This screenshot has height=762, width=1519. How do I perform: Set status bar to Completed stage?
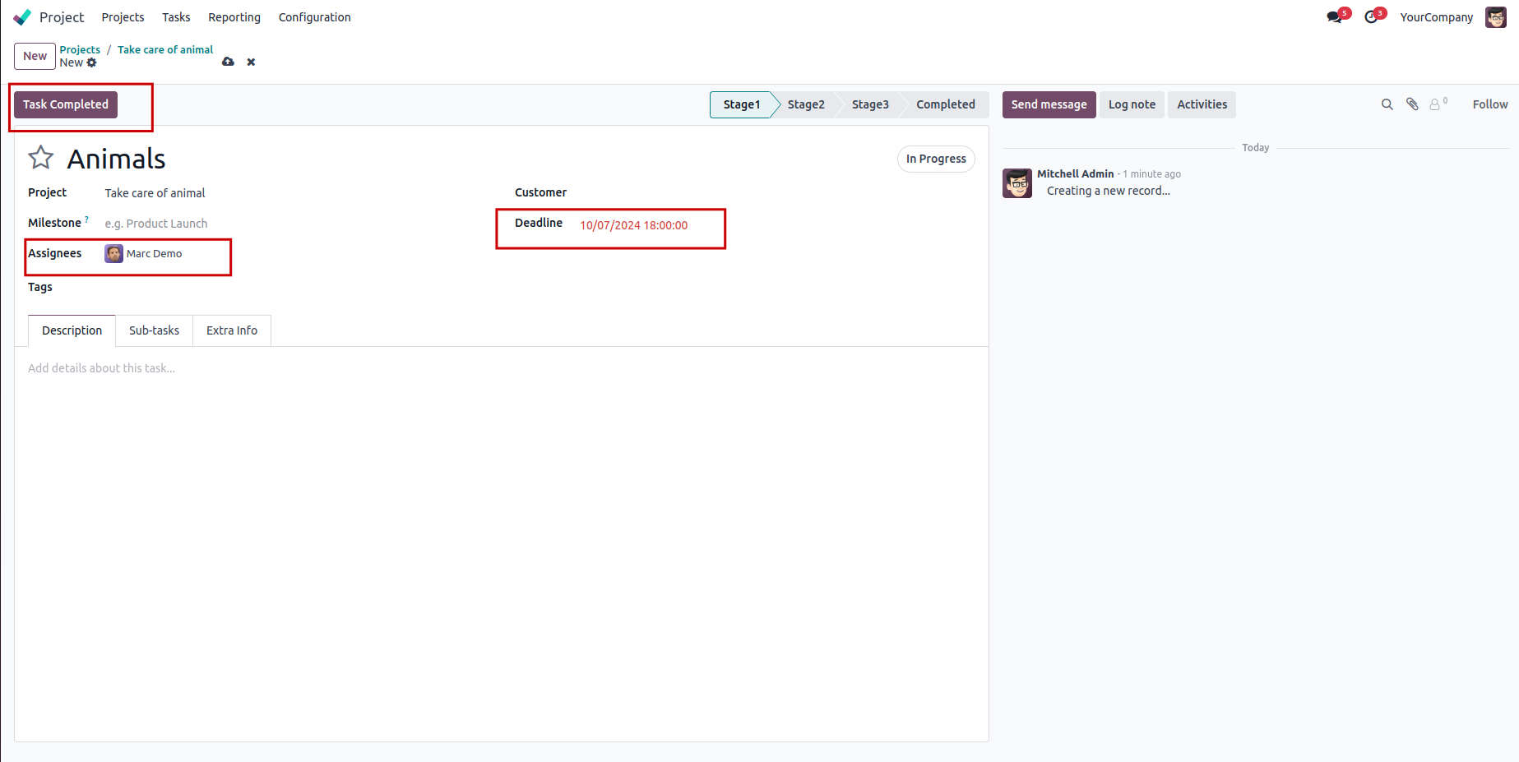point(946,104)
